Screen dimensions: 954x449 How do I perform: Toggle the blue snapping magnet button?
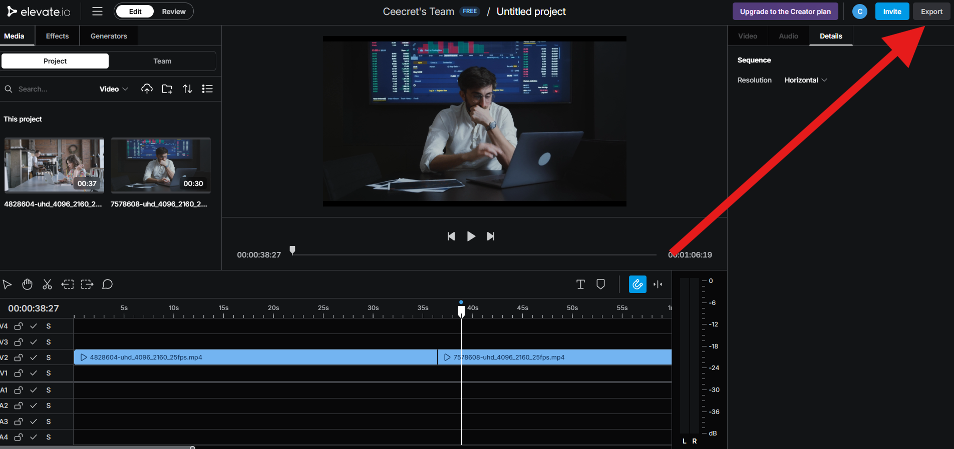(638, 284)
